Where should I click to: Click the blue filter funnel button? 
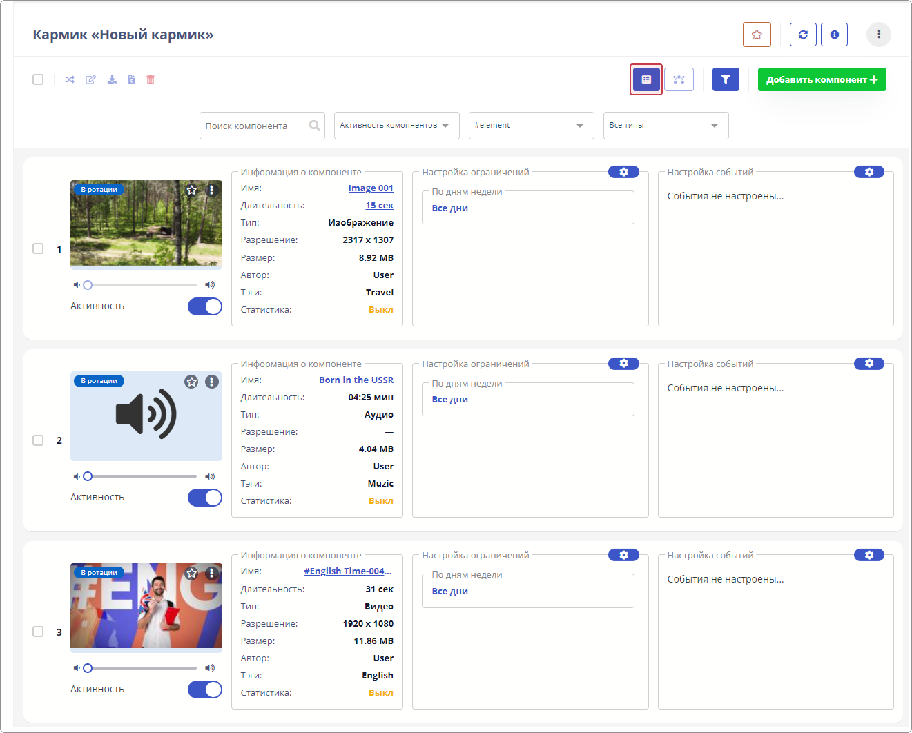[726, 79]
